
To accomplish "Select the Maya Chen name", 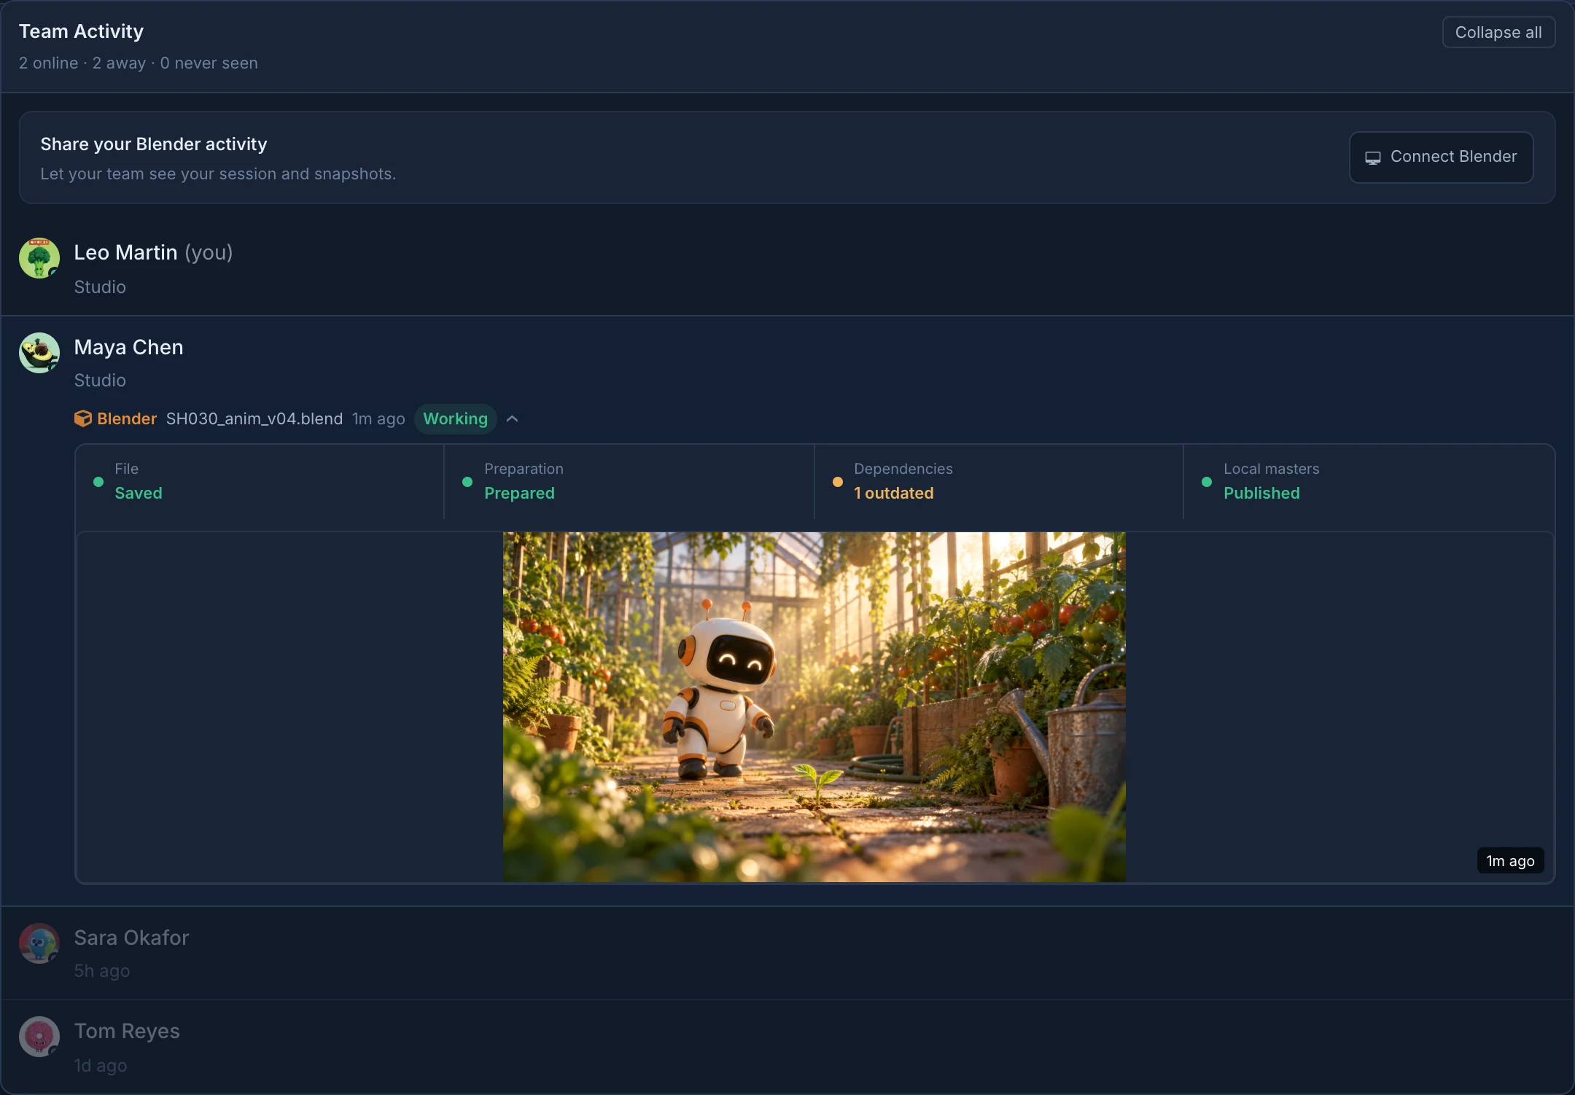I will click(128, 347).
